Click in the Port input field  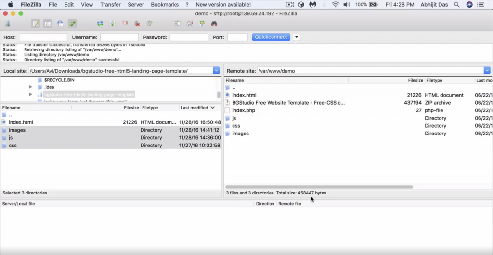(238, 37)
